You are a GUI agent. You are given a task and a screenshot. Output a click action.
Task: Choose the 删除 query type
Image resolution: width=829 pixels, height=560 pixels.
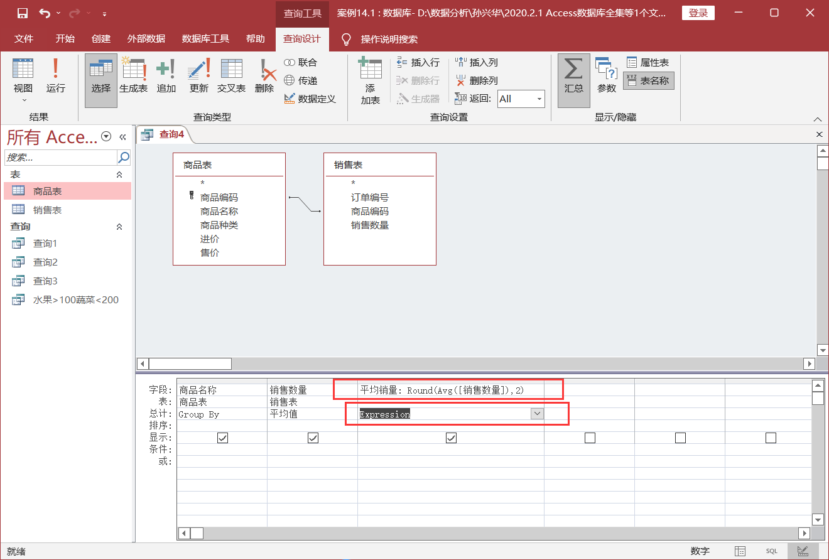tap(265, 77)
